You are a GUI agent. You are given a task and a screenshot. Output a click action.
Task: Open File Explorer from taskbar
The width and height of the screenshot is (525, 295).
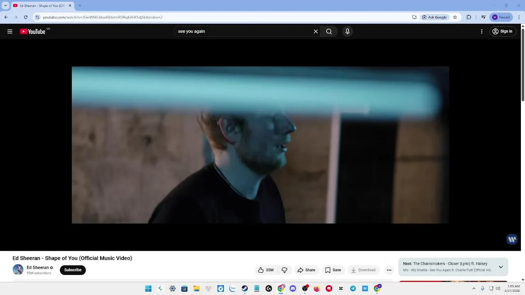196,288
